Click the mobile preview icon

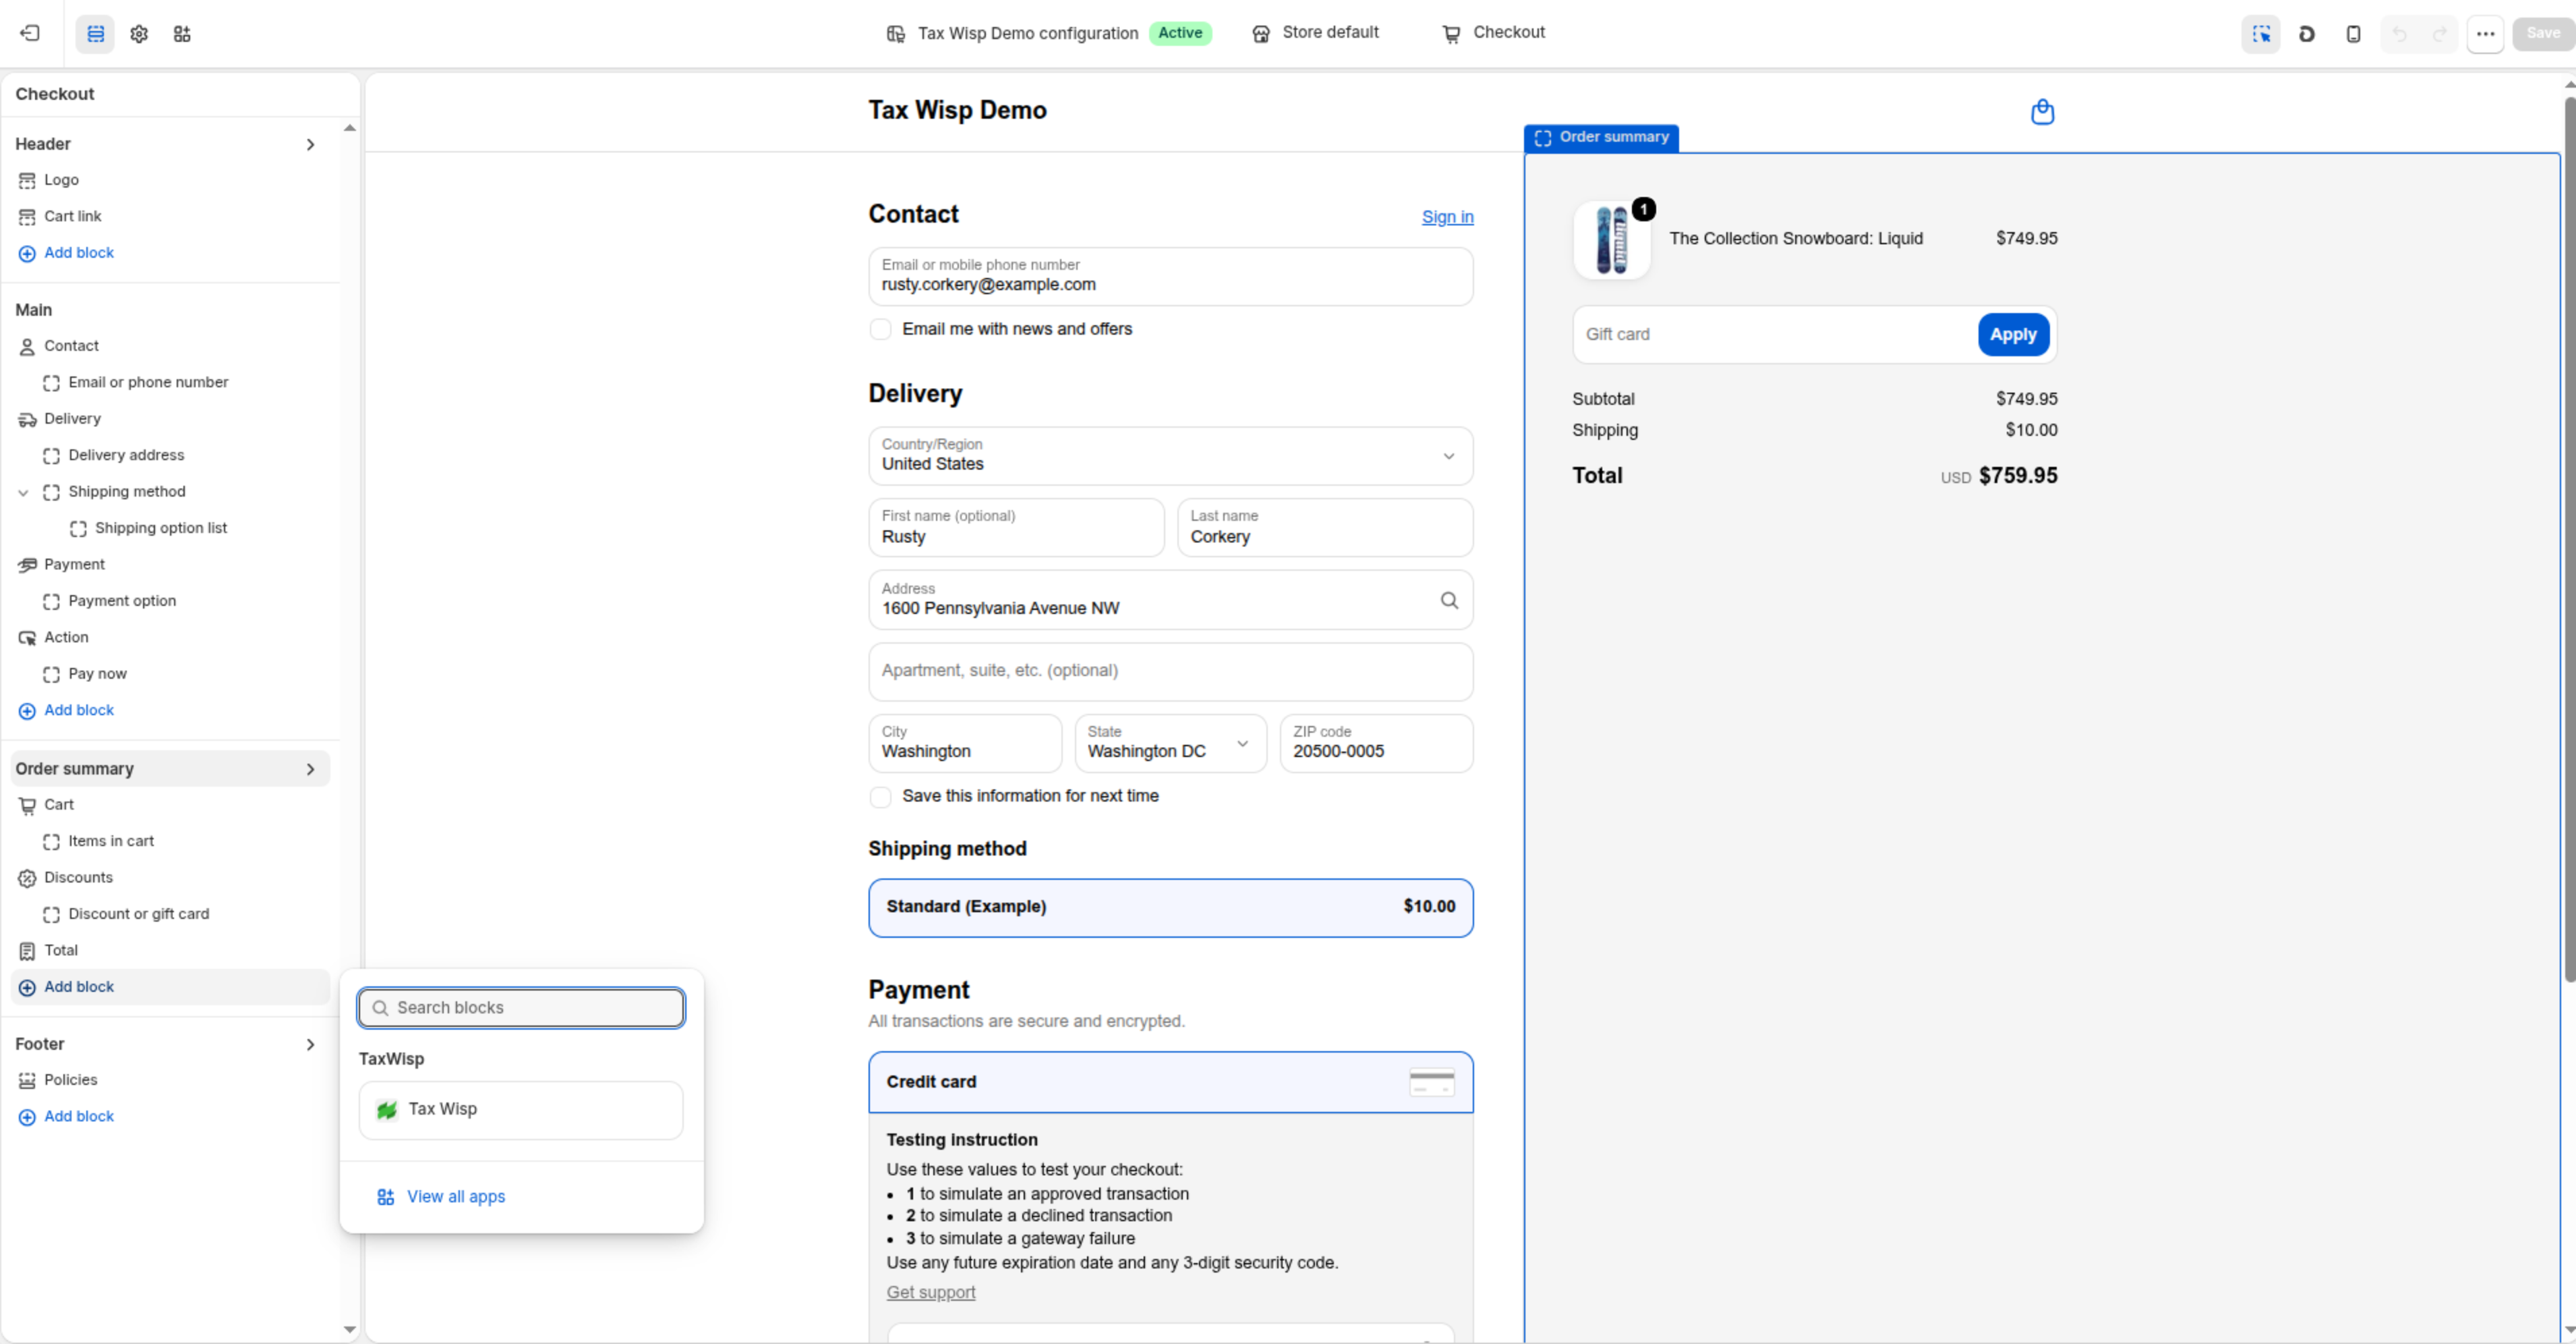click(x=2353, y=33)
